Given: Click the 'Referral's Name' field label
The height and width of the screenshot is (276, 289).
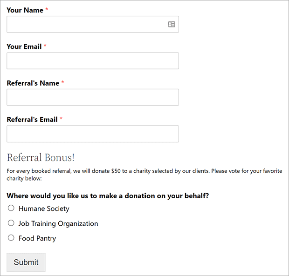Looking at the screenshot, I should pos(33,83).
